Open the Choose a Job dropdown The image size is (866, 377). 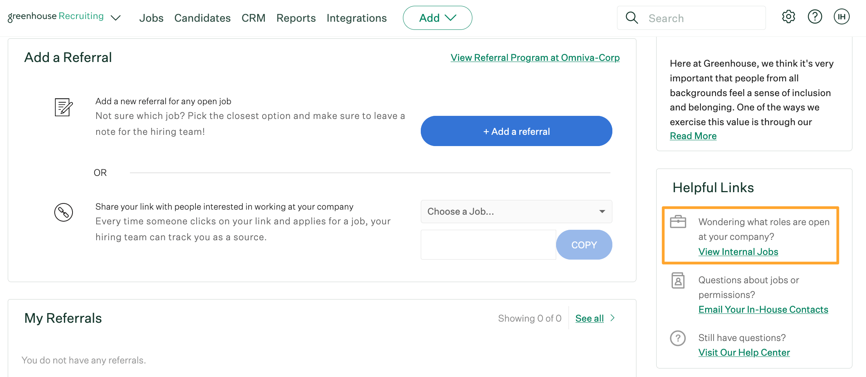pyautogui.click(x=516, y=212)
